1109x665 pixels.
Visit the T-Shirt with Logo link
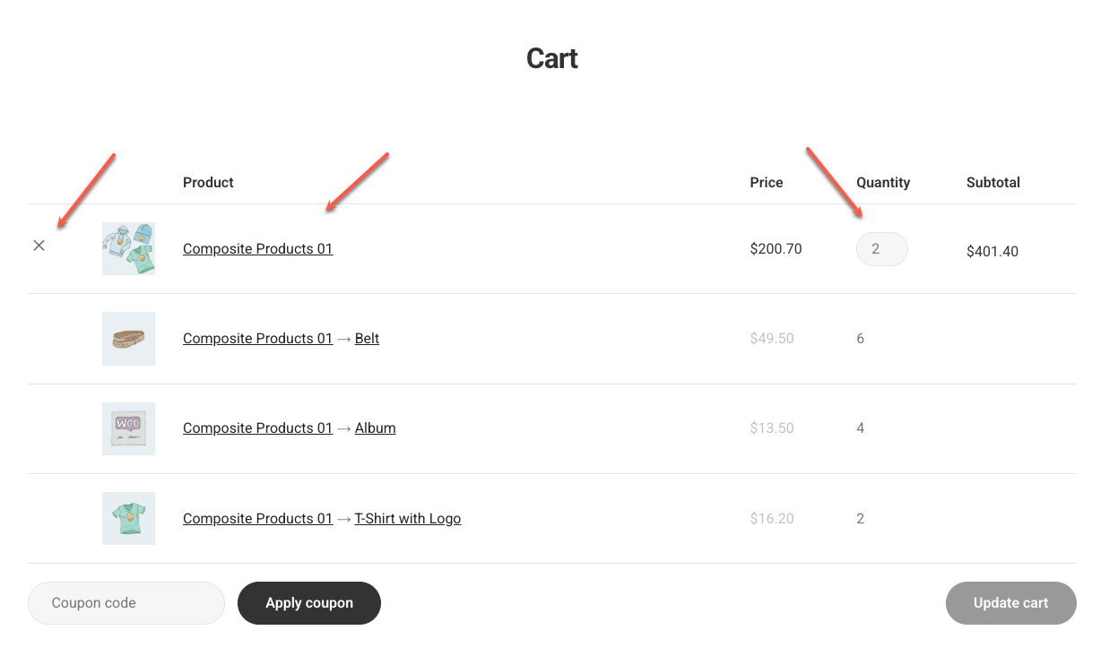click(407, 519)
